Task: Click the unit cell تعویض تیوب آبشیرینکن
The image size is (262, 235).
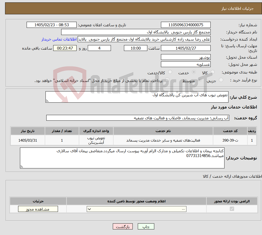Action: tap(96, 140)
